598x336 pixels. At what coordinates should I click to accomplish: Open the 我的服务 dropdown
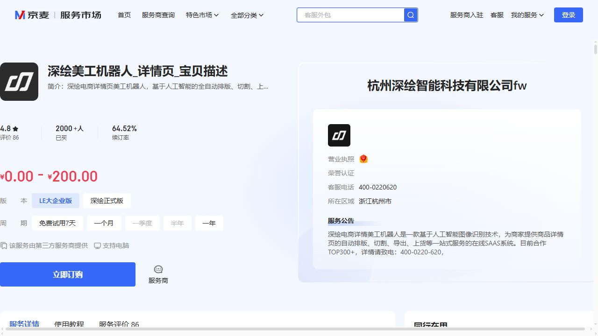tap(527, 15)
